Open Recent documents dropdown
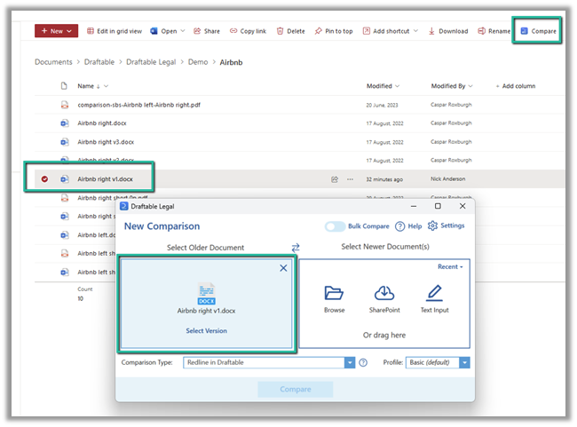 (x=450, y=267)
